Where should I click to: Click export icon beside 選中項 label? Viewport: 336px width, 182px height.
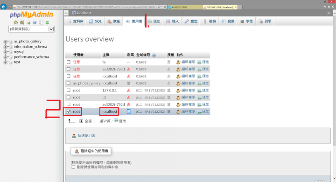point(116,121)
